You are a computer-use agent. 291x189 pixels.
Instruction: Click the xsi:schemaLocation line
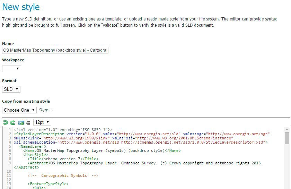coord(141,142)
